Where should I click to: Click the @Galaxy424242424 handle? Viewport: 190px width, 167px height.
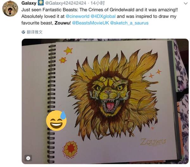coord(66,3)
